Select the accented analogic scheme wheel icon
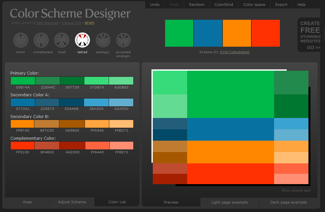 point(123,40)
